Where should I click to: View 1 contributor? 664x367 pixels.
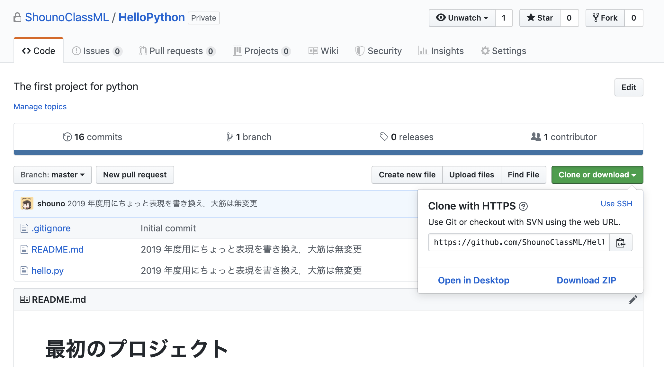(564, 137)
